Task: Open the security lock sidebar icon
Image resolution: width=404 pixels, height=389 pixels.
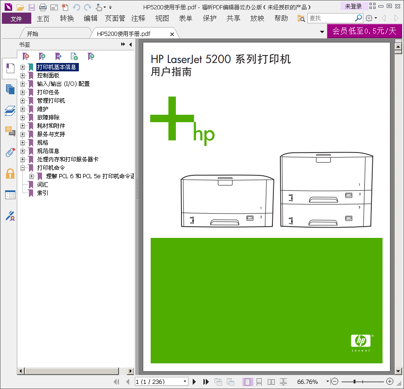Action: (x=10, y=174)
